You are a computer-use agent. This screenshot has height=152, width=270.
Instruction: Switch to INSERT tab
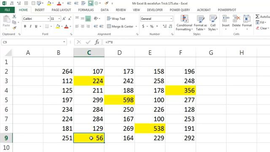39,10
